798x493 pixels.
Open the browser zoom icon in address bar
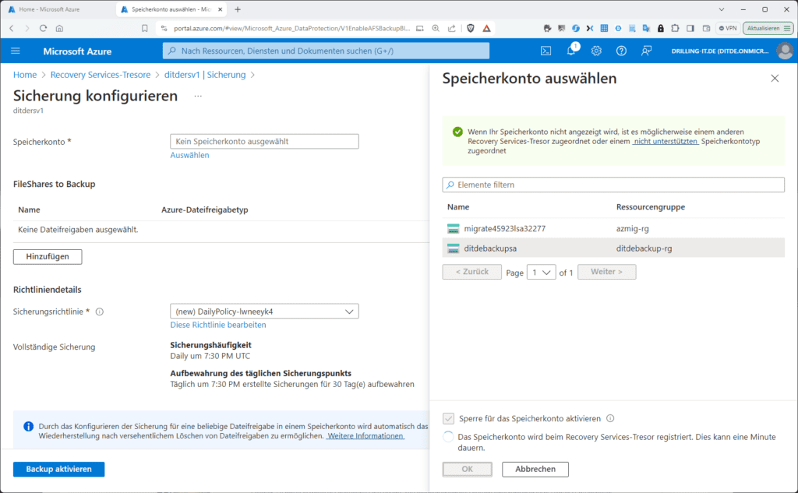436,29
